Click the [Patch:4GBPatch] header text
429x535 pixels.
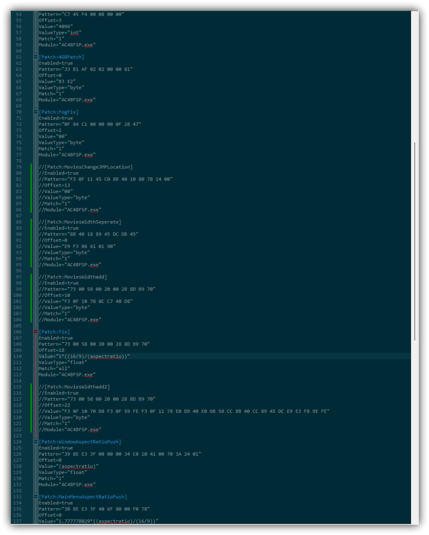tap(61, 57)
